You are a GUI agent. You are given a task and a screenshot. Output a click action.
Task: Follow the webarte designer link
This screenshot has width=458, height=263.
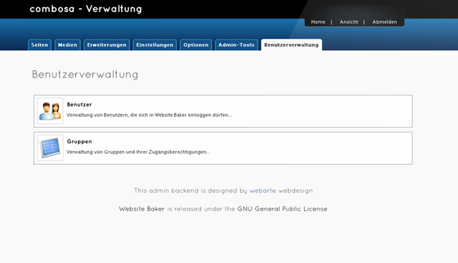coord(262,191)
